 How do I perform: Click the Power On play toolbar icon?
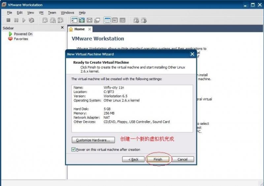pos(24,20)
